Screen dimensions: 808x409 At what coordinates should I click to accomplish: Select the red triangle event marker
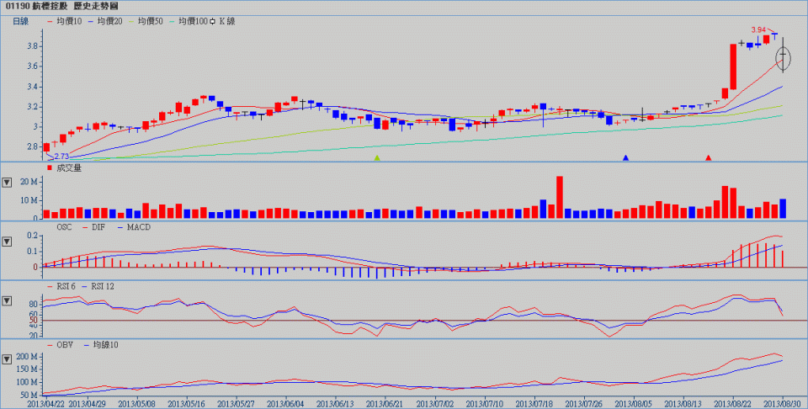[709, 157]
